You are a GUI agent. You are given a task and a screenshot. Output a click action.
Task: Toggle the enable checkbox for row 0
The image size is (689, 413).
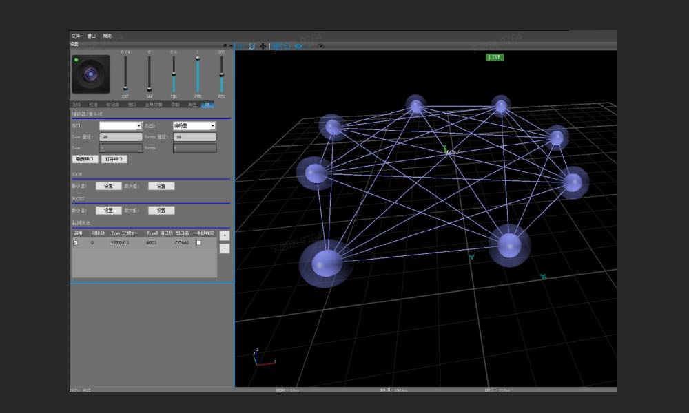[76, 243]
